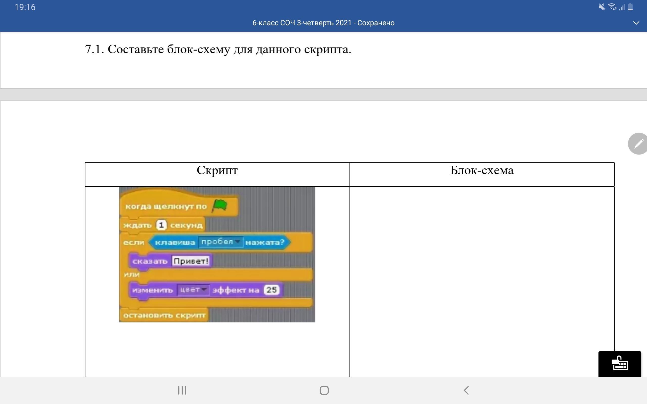647x404 pixels.
Task: Open the on-screen keyboard toggle button
Action: (619, 364)
